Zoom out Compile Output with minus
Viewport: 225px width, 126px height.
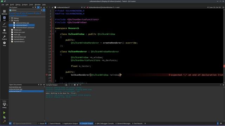coord(81,85)
